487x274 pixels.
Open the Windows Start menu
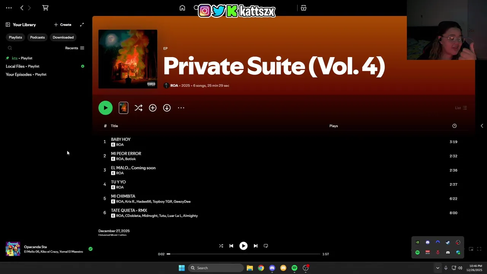182,268
